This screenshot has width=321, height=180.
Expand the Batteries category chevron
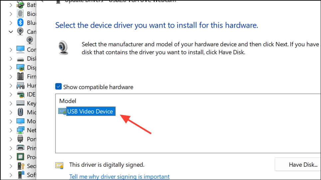[11, 5]
